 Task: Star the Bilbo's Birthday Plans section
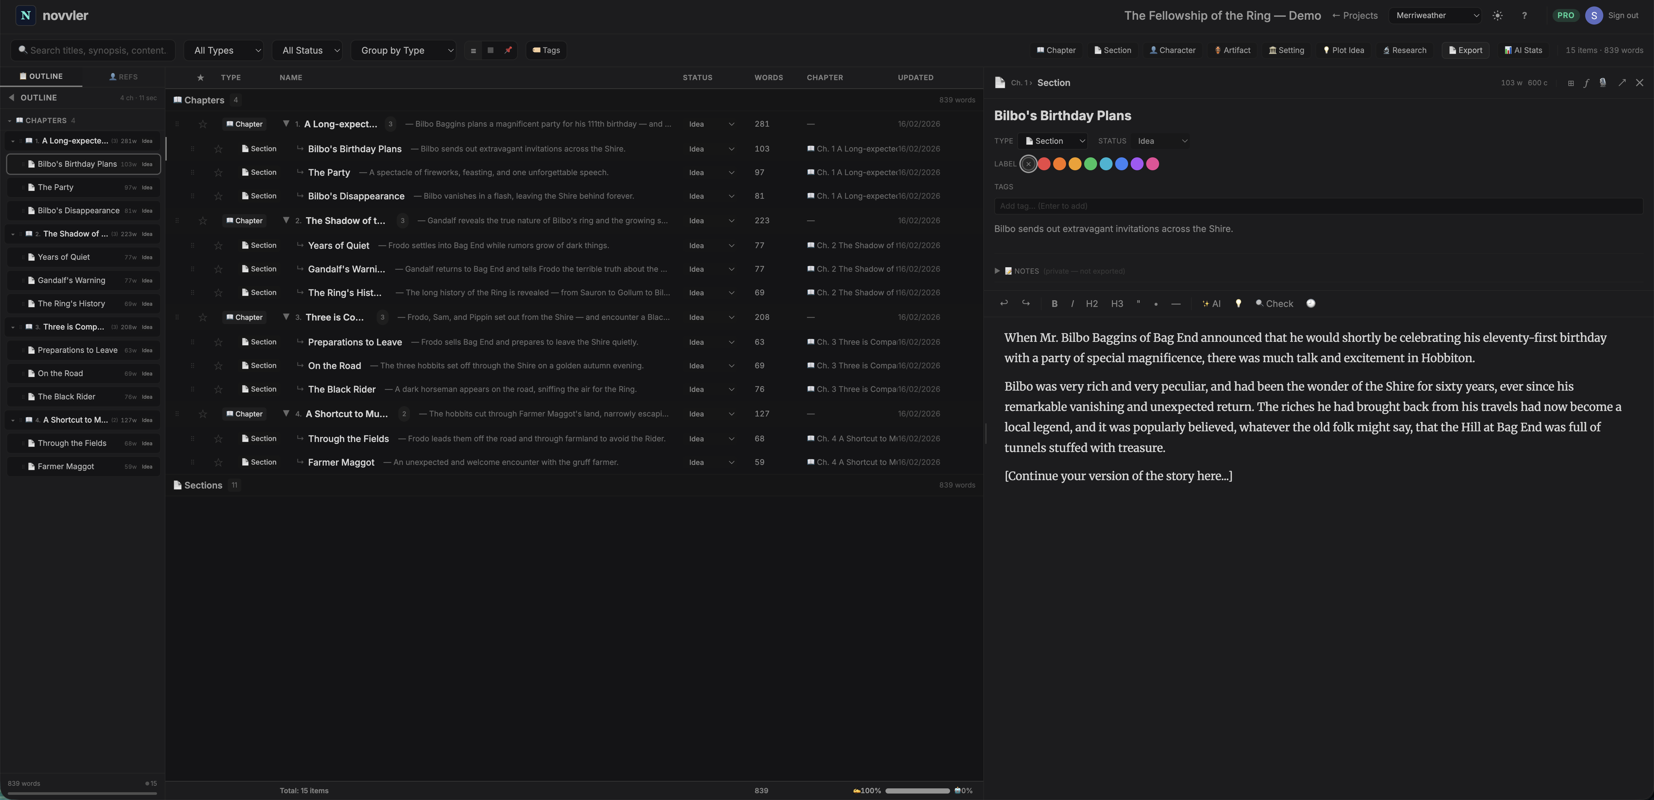(218, 148)
